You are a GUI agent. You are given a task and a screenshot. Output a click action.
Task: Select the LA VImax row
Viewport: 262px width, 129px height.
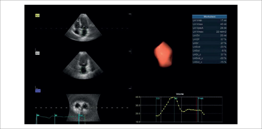pyautogui.click(x=210, y=32)
